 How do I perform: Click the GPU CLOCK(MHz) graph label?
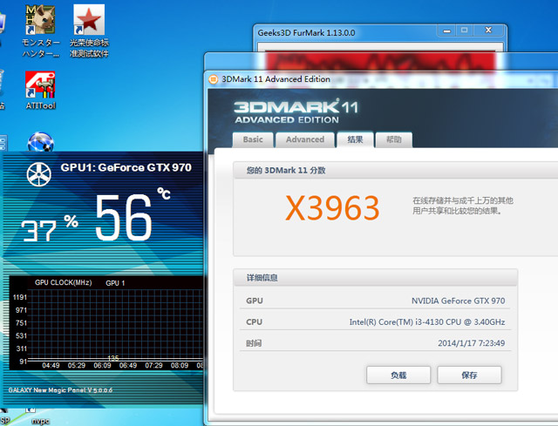[64, 283]
